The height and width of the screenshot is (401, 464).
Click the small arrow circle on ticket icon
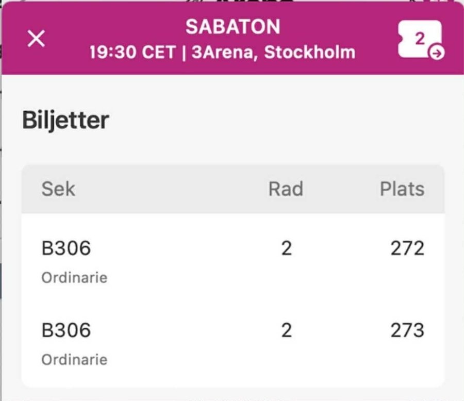click(437, 53)
